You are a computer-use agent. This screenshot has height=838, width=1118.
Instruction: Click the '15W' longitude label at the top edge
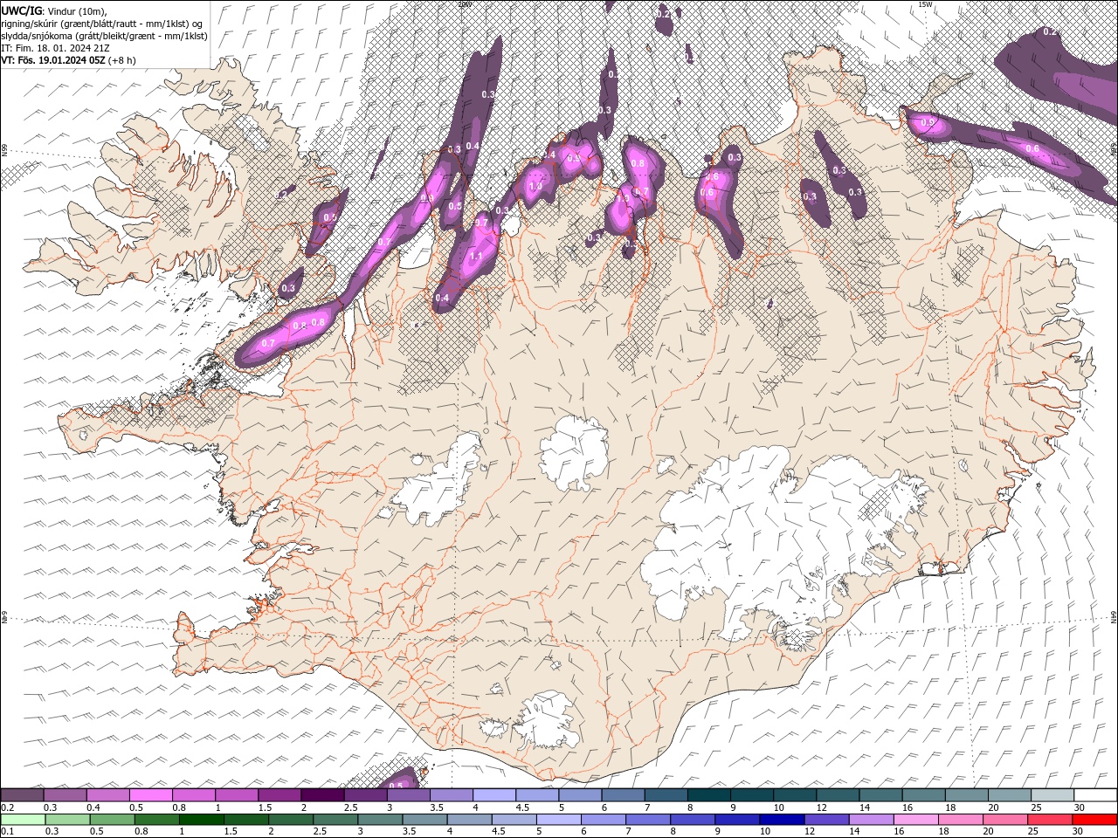(925, 4)
